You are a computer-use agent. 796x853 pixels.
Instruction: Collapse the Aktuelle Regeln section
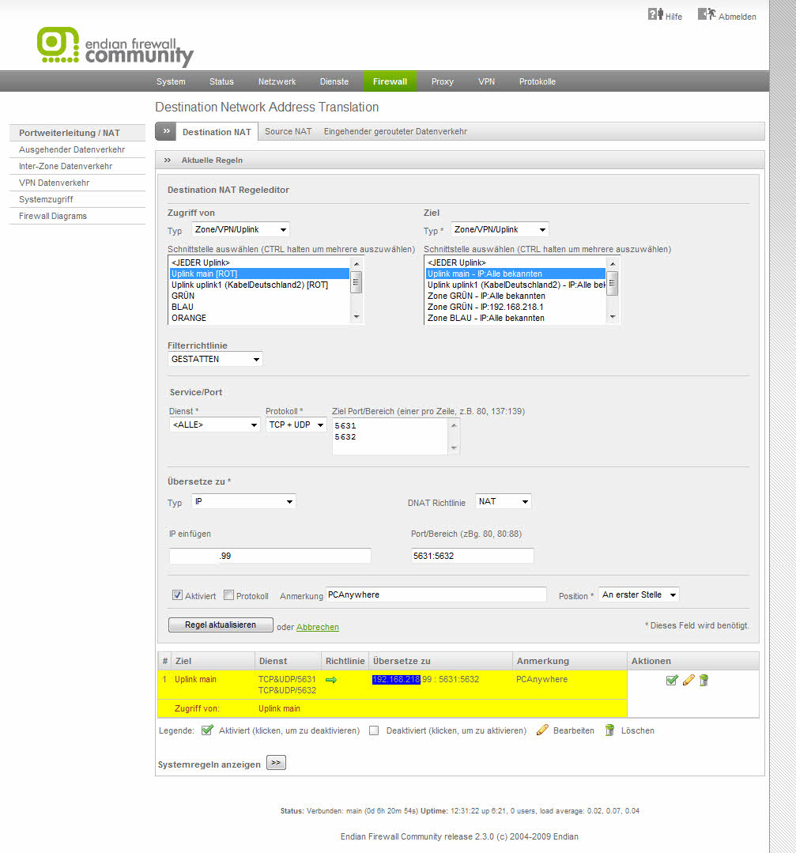click(x=168, y=160)
